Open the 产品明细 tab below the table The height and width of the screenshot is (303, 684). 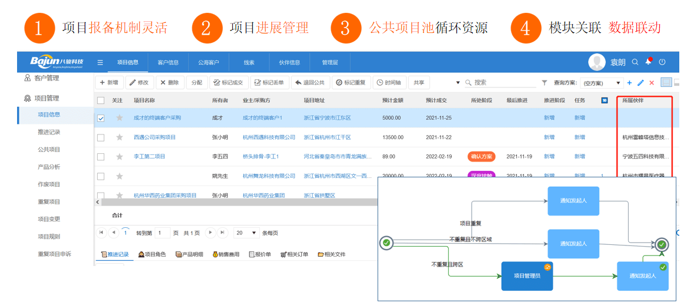(x=189, y=254)
